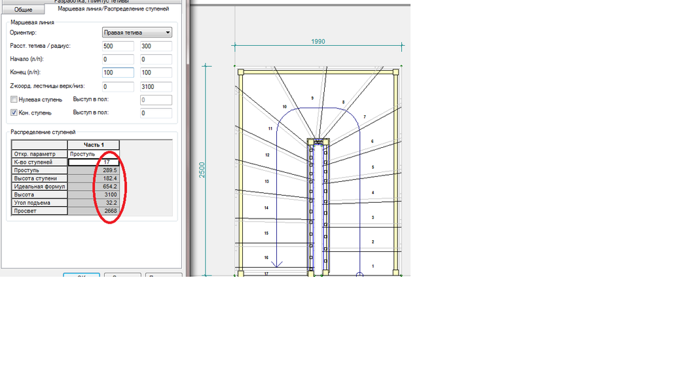
Task: Select stair step number 3 in drawing
Action: (x=373, y=217)
